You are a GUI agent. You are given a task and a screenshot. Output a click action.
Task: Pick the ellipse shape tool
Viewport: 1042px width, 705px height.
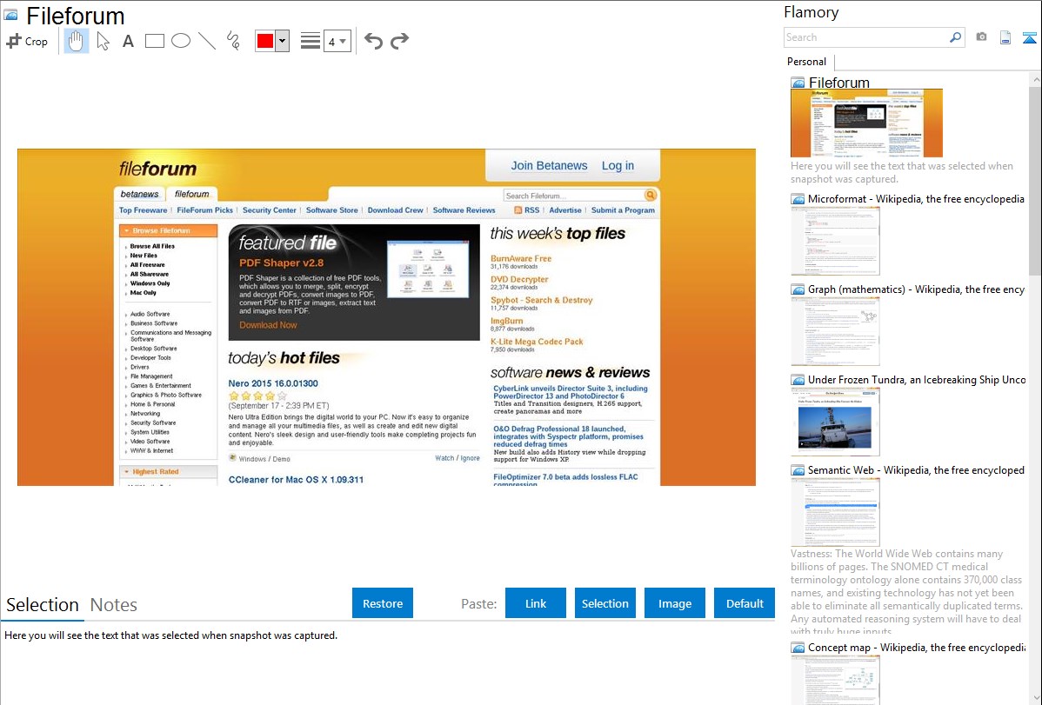tap(181, 41)
